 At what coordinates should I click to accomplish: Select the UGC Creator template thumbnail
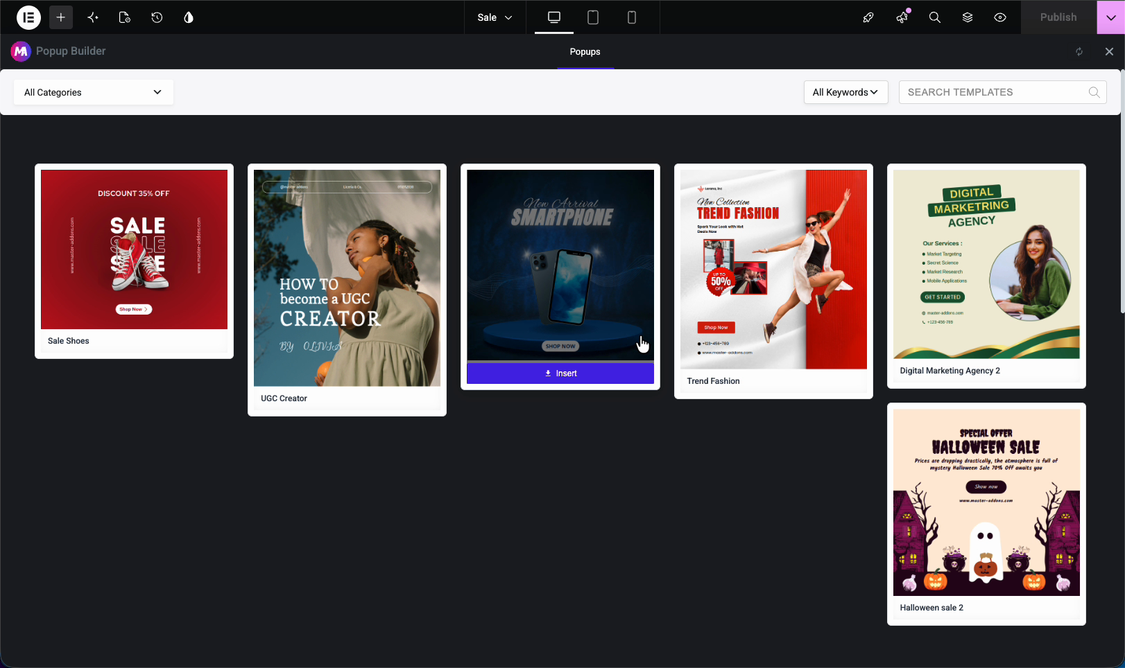pos(347,278)
